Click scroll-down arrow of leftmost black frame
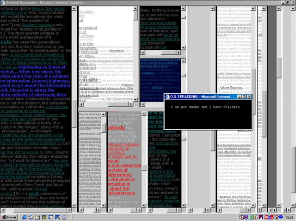 pos(74,205)
